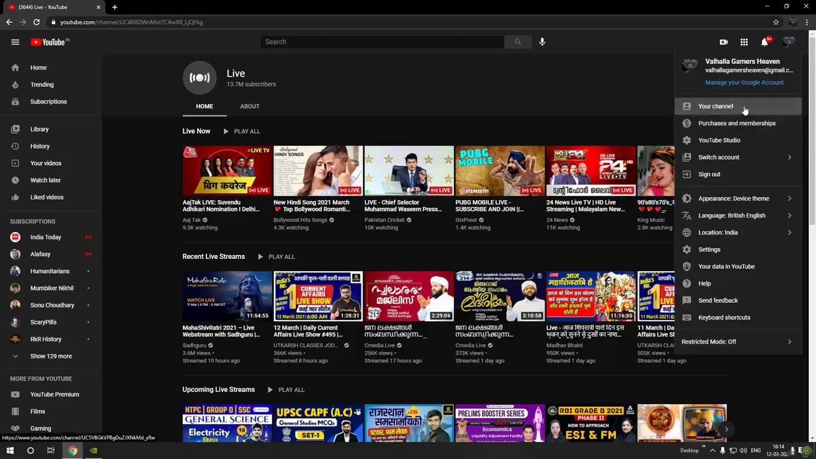This screenshot has height=459, width=816.
Task: Open the notifications bell
Action: click(x=764, y=42)
